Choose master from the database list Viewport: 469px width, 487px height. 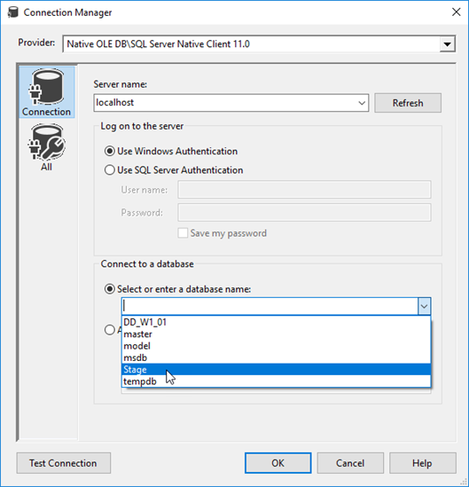tap(276, 334)
